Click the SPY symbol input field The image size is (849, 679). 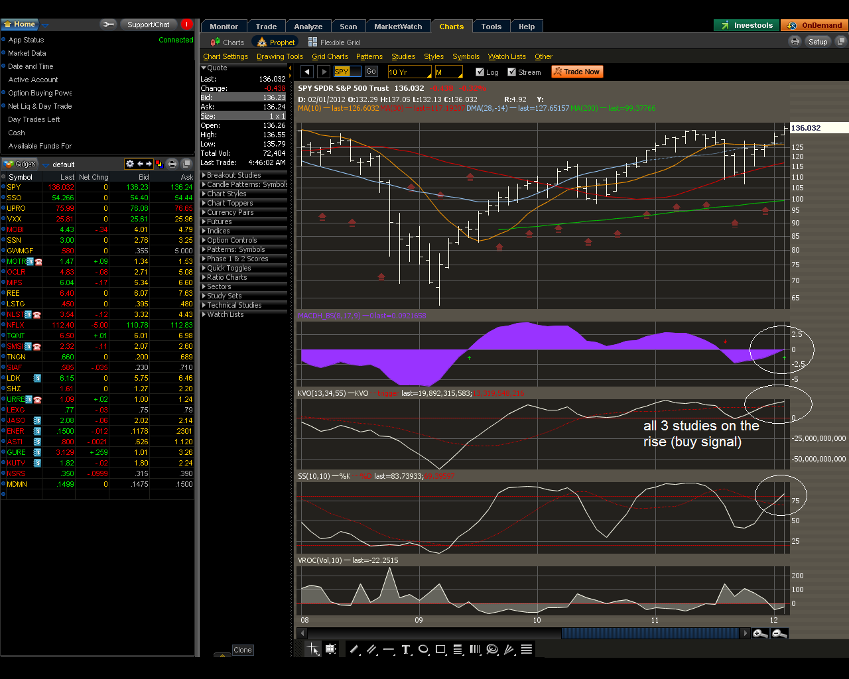point(348,72)
